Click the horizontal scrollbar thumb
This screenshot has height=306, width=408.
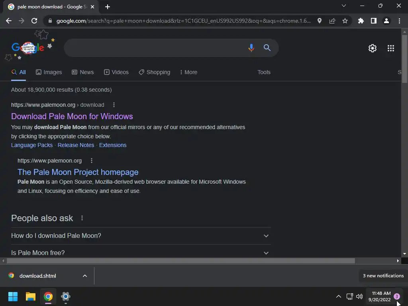[x=181, y=261]
